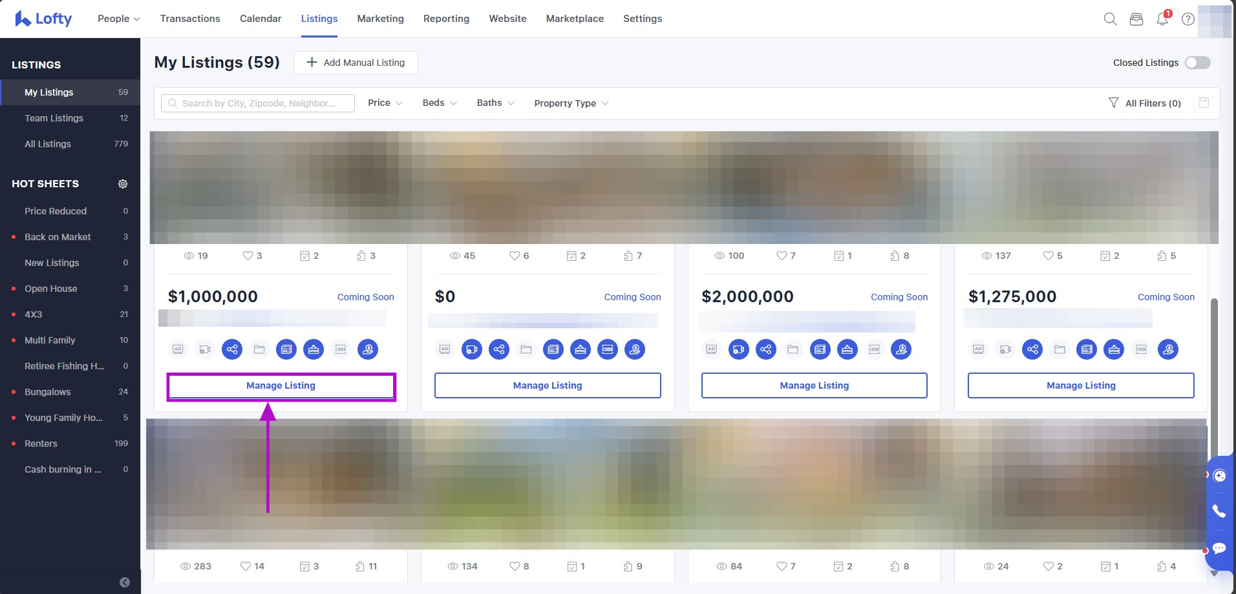Click Add Manual Listing button
Screen dimensions: 1236x594
tap(356, 63)
